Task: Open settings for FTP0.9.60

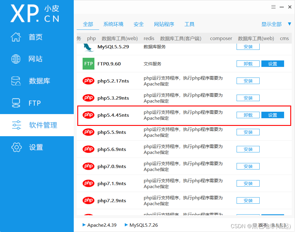Action: pyautogui.click(x=273, y=64)
